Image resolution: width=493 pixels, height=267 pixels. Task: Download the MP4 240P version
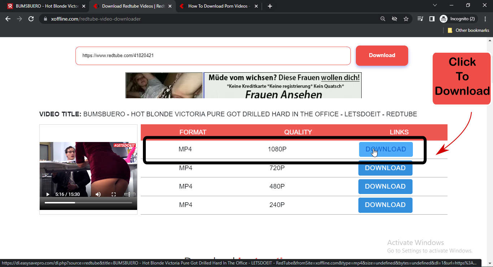[x=385, y=205]
